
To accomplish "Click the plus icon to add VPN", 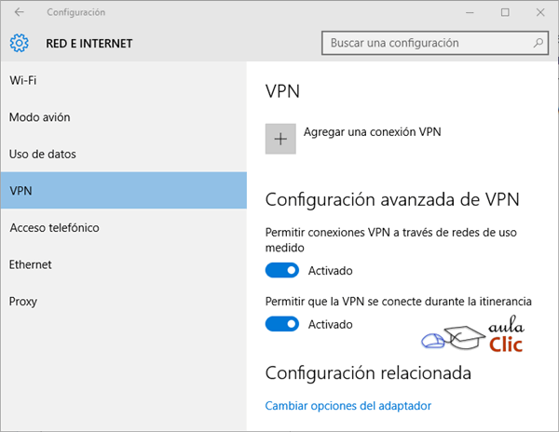I will point(280,139).
